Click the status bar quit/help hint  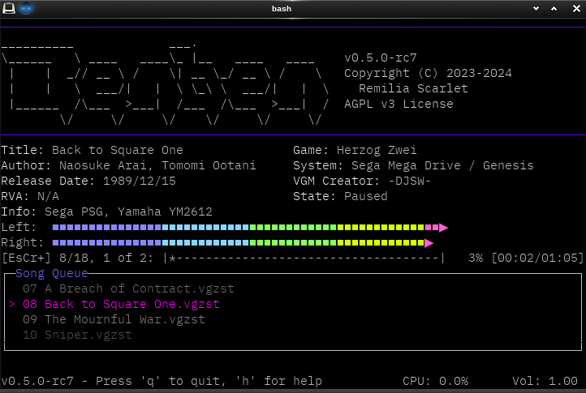coord(162,381)
